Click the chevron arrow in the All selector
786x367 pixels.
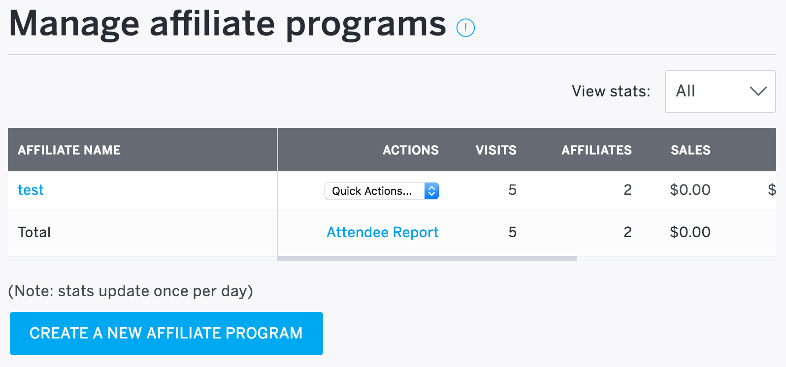coord(758,91)
